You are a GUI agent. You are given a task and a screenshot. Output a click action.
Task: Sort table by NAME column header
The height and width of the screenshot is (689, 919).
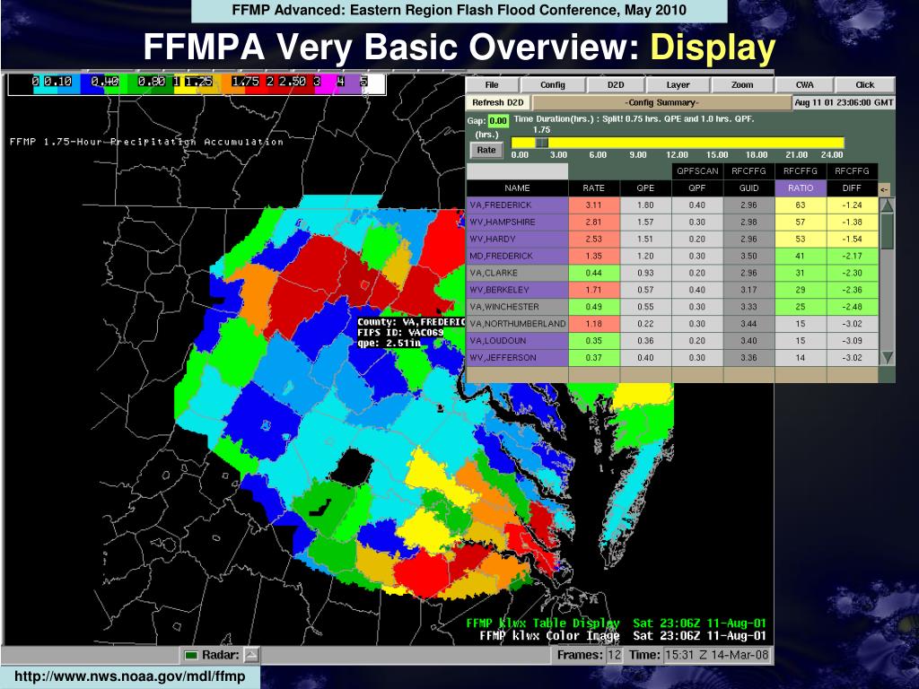point(517,188)
